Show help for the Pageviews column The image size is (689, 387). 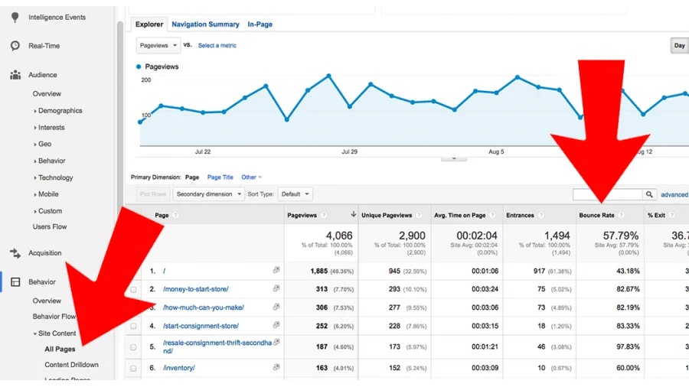tap(324, 215)
